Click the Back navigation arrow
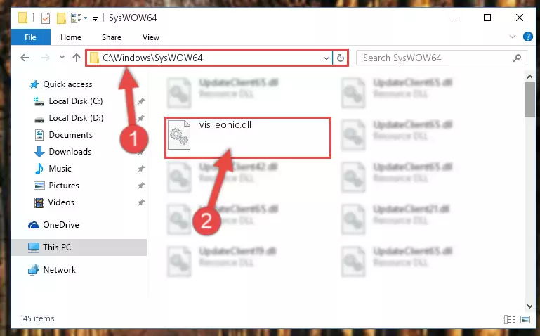 (x=25, y=58)
